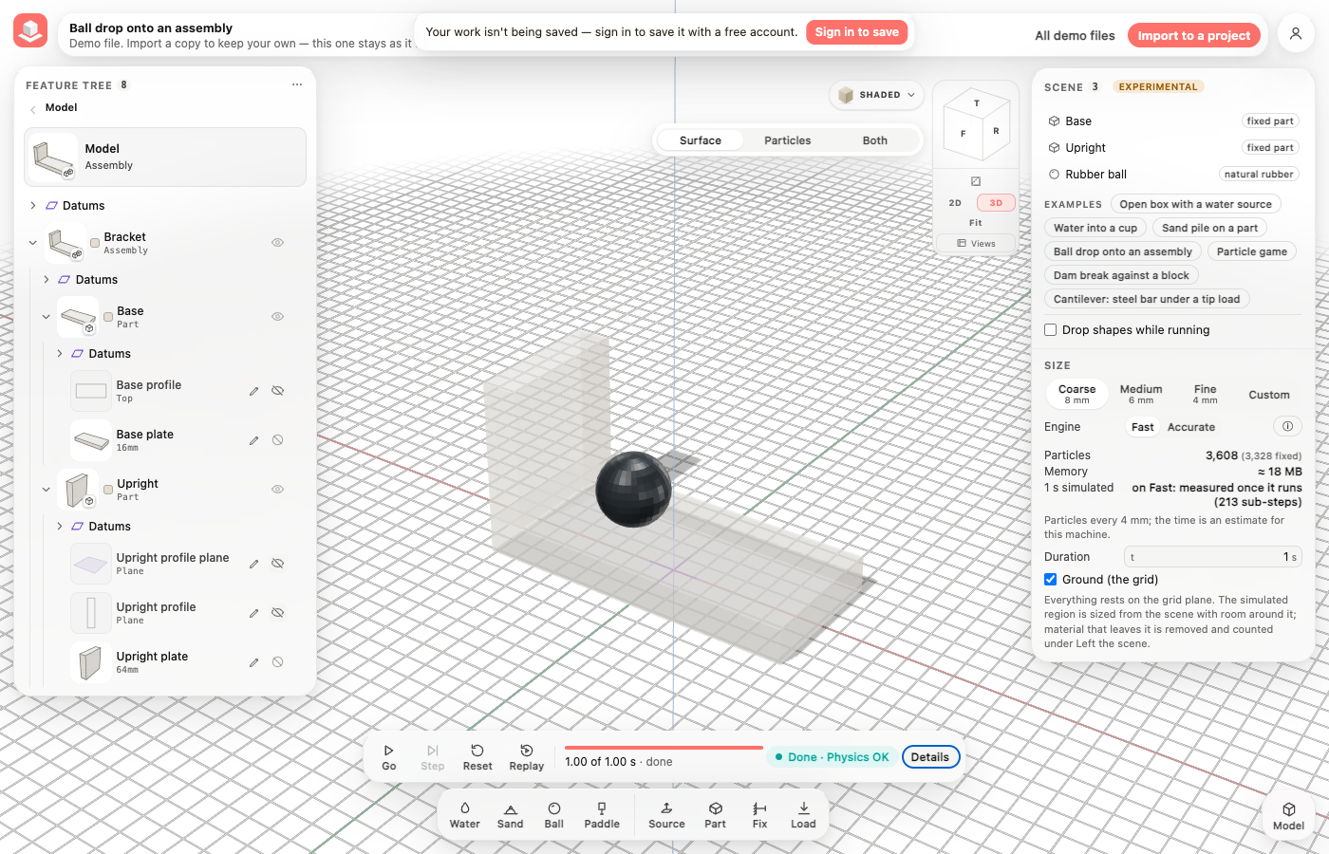Select Medium 6 mm particle size
Screen dimensions: 1329x854
pos(1141,395)
